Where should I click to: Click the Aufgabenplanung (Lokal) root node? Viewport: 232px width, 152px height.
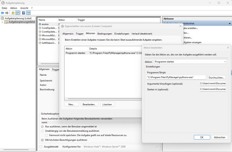click(18, 18)
